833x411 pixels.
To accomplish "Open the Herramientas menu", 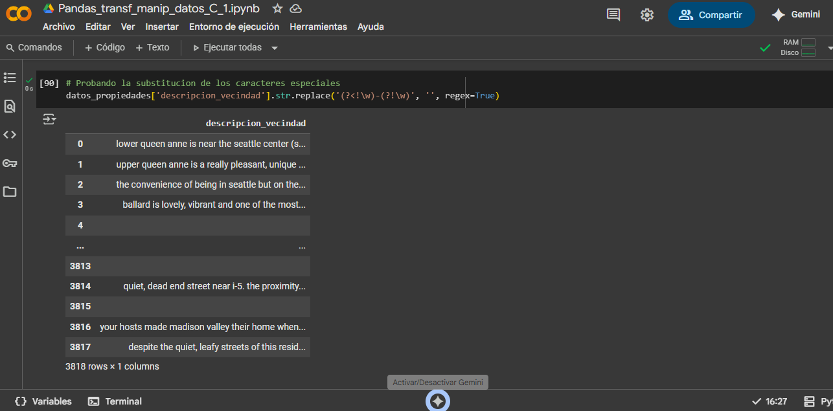I will [319, 27].
